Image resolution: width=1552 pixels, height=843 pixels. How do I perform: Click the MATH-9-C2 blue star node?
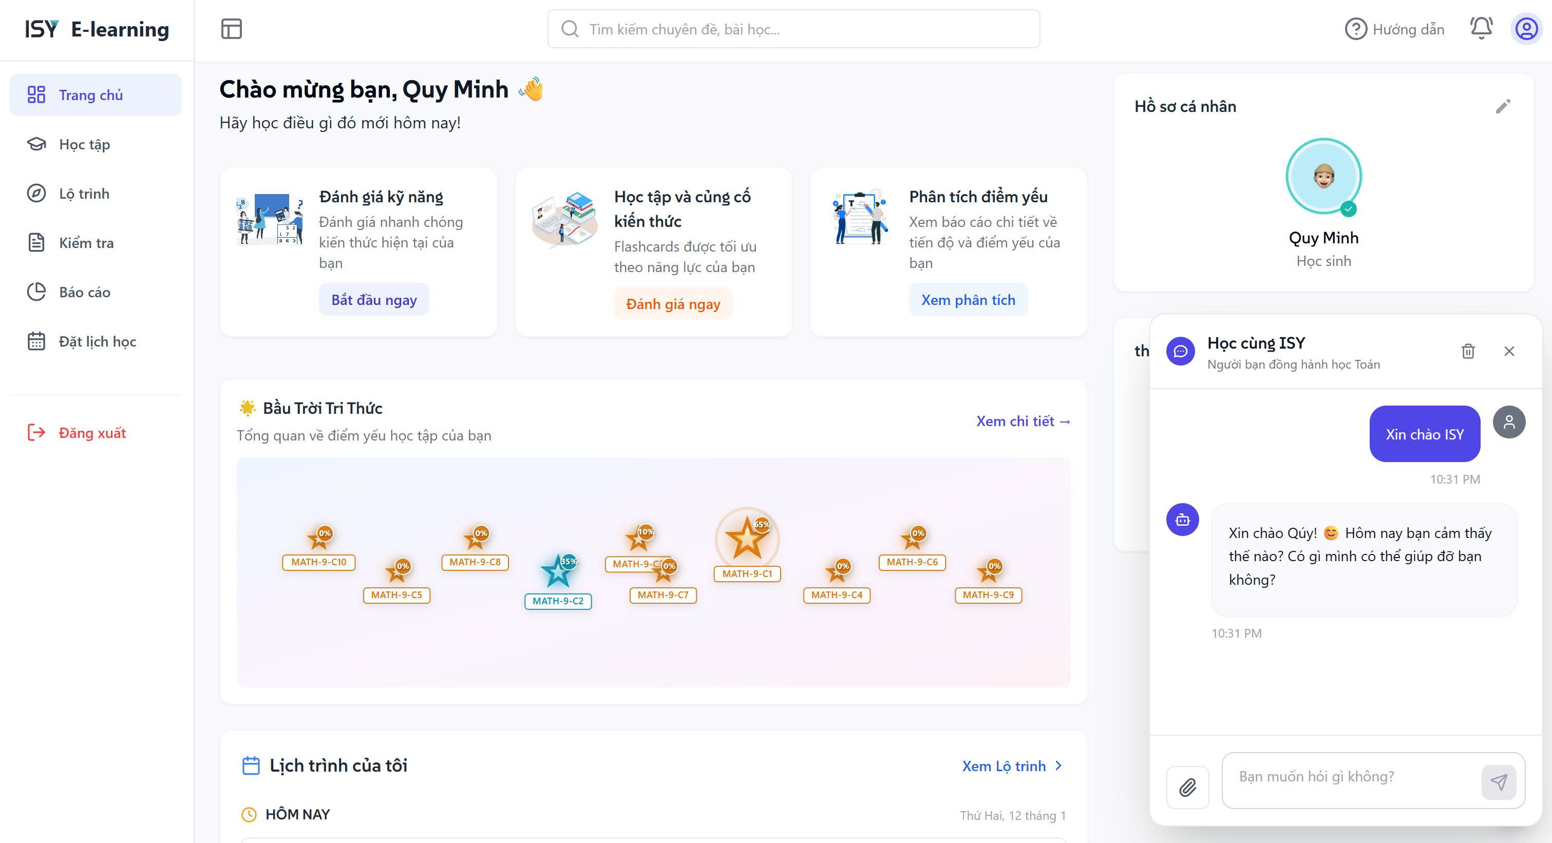pyautogui.click(x=557, y=572)
